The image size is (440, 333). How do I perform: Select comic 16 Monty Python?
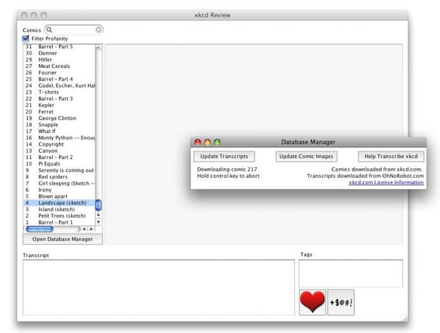pos(60,138)
